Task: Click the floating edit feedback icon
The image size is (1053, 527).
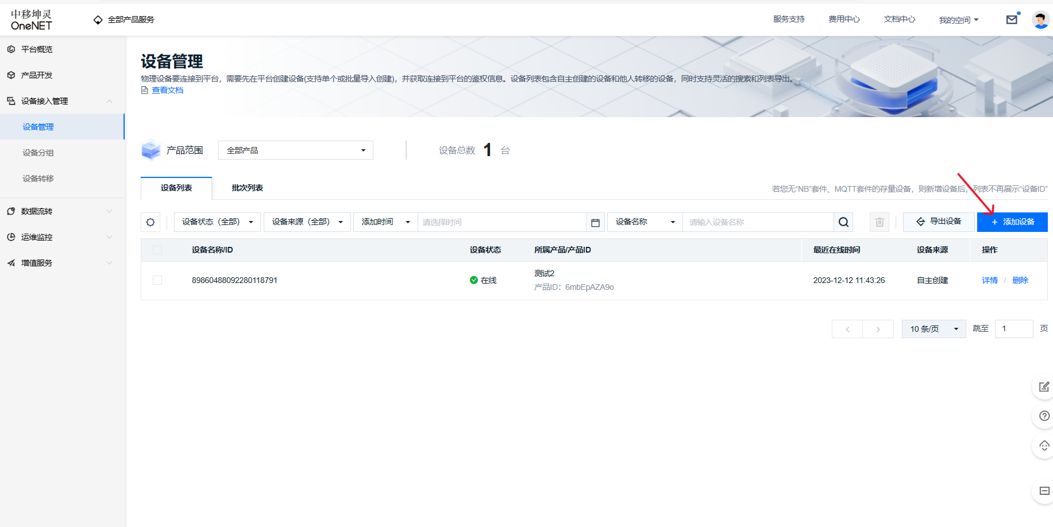Action: [1044, 387]
